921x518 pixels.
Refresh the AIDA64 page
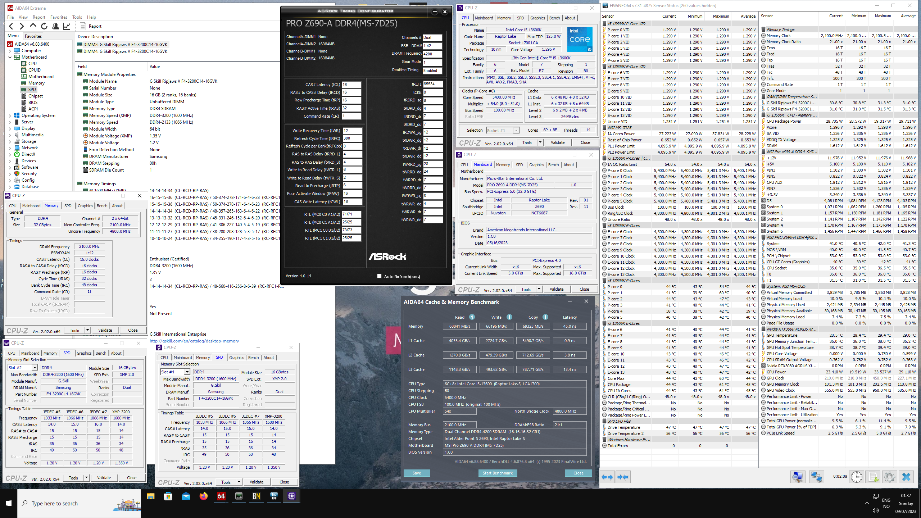(44, 26)
